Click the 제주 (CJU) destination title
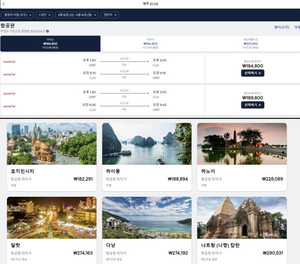This screenshot has width=300, height=264. tap(150, 3)
